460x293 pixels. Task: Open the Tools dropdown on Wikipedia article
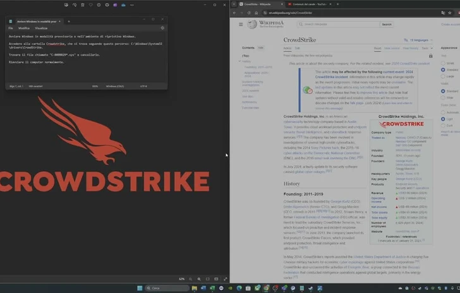[x=427, y=48]
